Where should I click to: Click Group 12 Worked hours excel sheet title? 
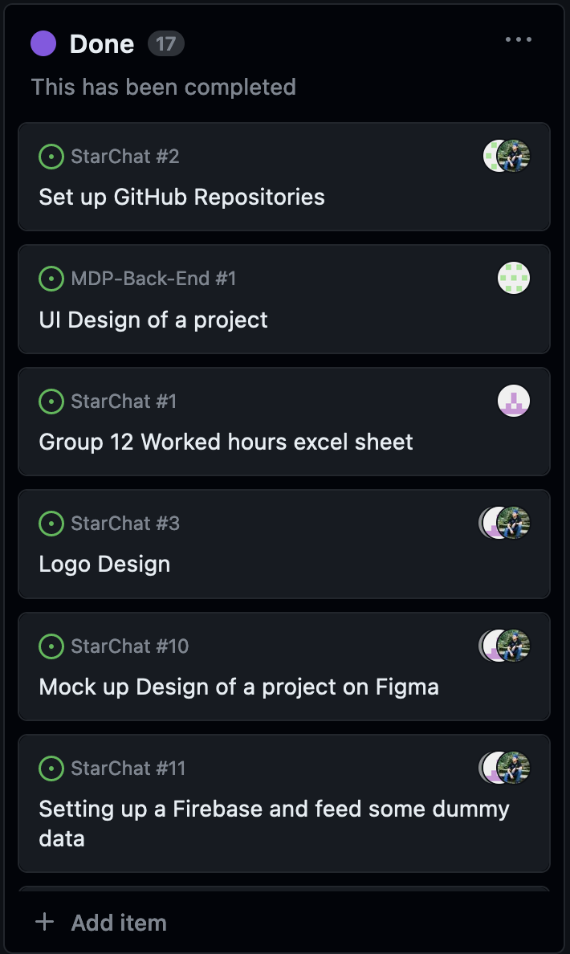(226, 442)
